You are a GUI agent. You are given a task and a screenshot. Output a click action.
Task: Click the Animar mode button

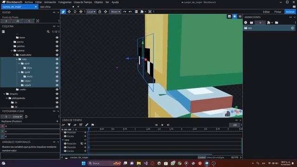290,12
